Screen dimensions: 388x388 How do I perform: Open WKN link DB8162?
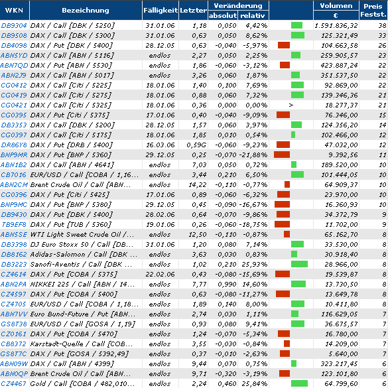tap(14, 255)
